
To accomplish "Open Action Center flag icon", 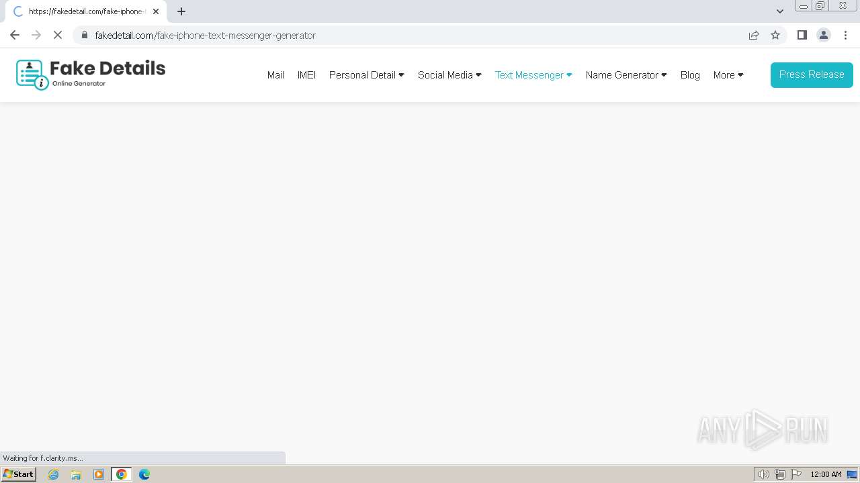I will click(796, 474).
